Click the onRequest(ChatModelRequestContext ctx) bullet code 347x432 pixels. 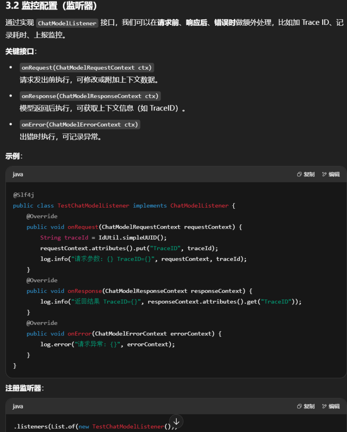coord(87,67)
